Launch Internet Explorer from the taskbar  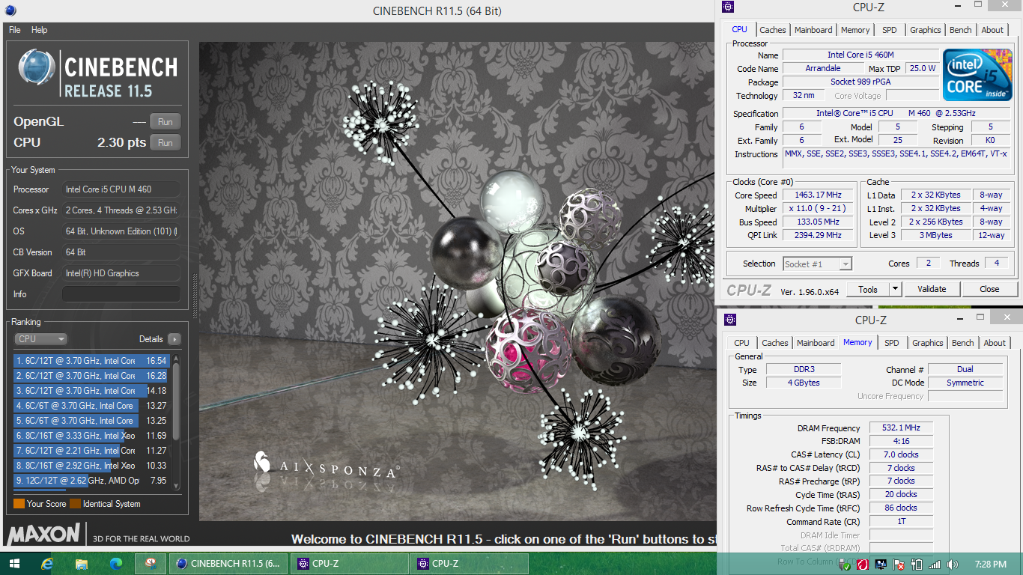48,563
